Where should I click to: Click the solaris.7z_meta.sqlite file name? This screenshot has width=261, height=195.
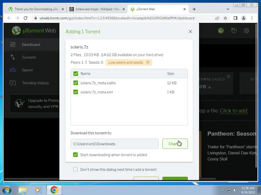click(98, 83)
